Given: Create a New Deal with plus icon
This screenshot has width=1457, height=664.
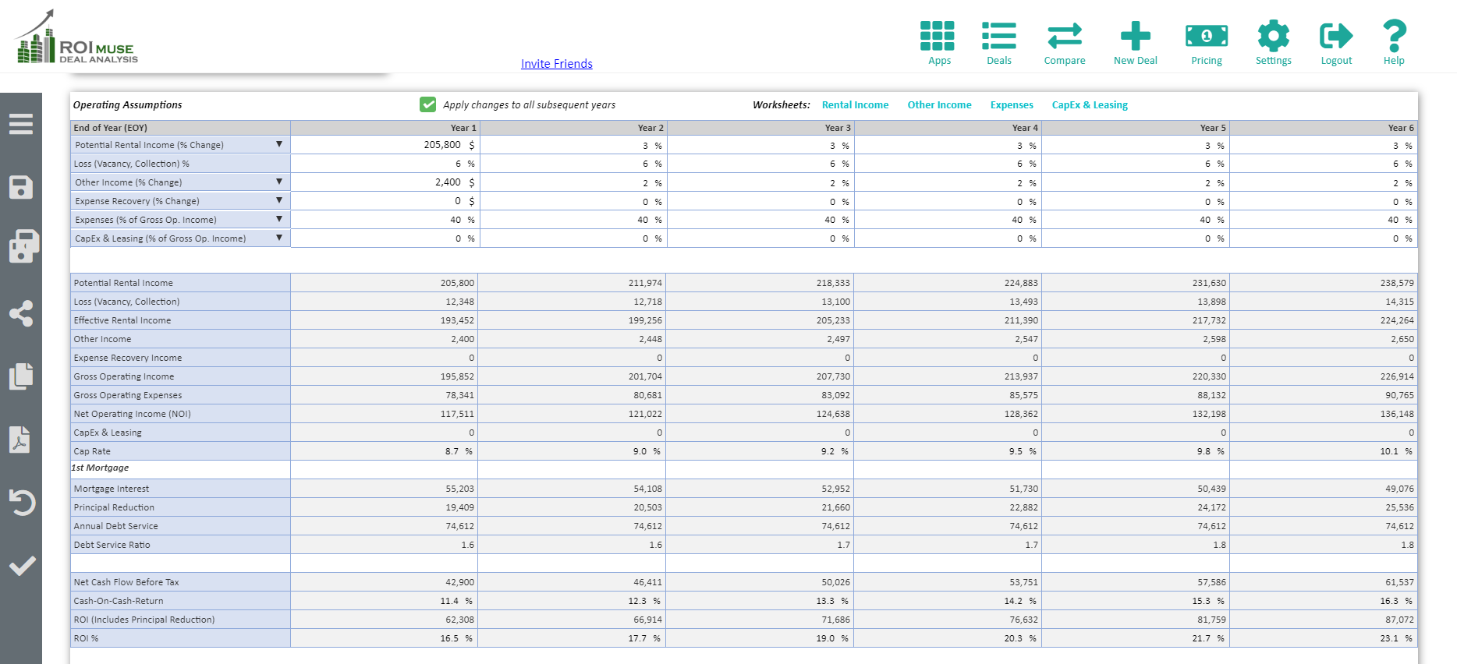Looking at the screenshot, I should 1135,37.
